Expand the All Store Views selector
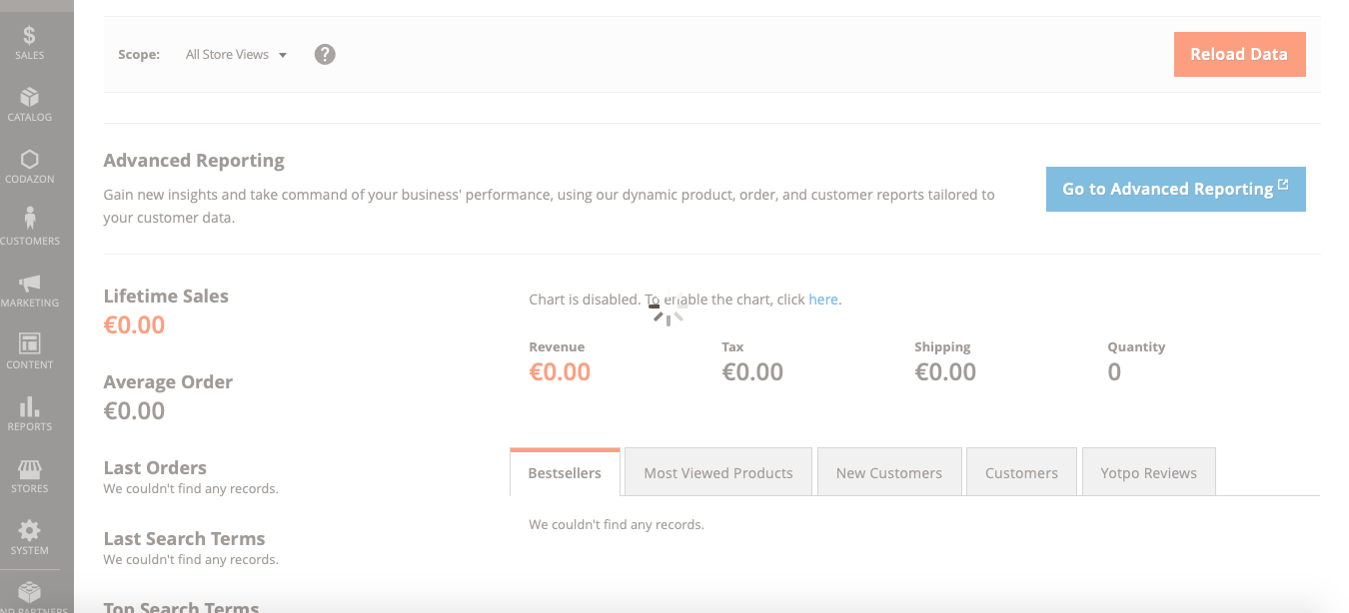The width and height of the screenshot is (1349, 613). (x=236, y=54)
